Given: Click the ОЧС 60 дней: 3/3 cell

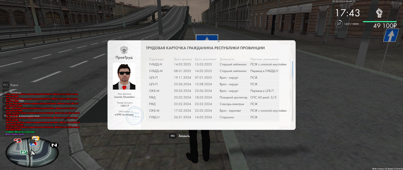Looking at the screenshot, I should coord(263,97).
